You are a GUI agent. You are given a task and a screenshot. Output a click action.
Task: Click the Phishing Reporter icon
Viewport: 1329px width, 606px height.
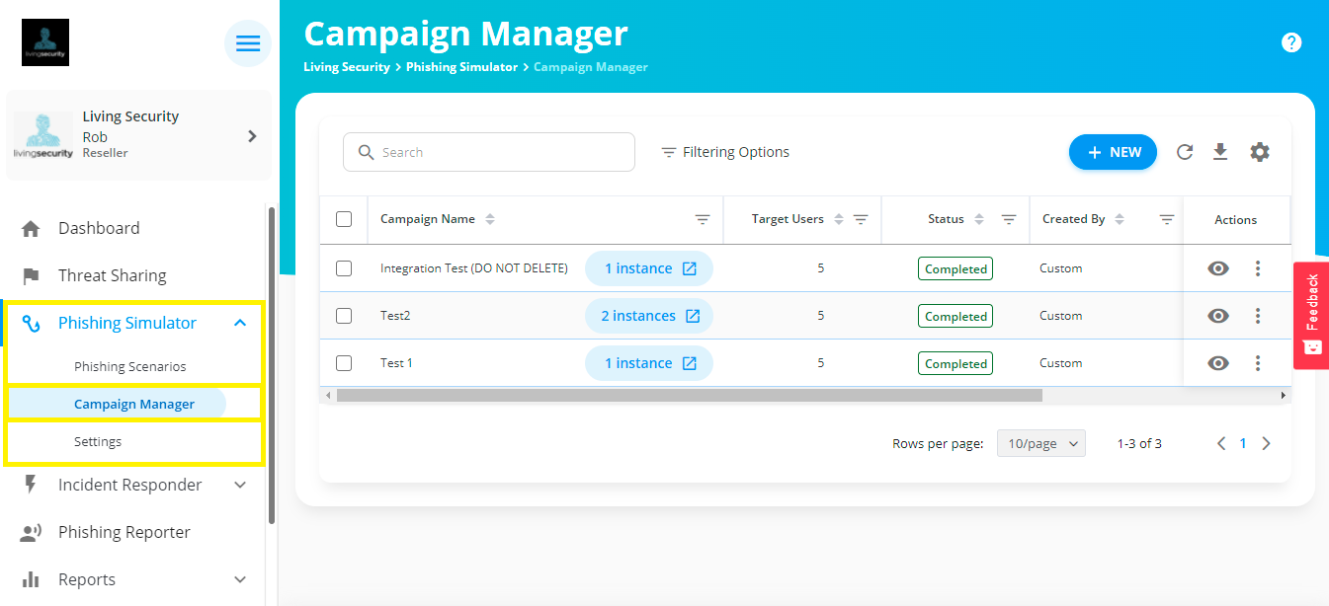31,533
